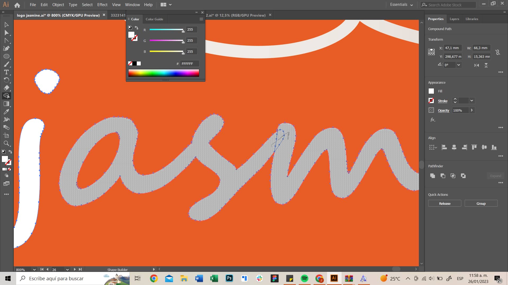Open the Effect menu
This screenshot has height=285, width=508.
(102, 5)
